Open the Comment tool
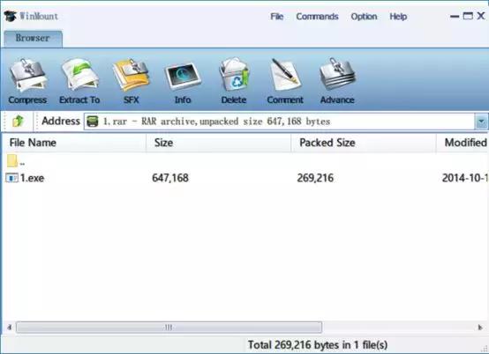The height and width of the screenshot is (354, 489). click(x=285, y=75)
